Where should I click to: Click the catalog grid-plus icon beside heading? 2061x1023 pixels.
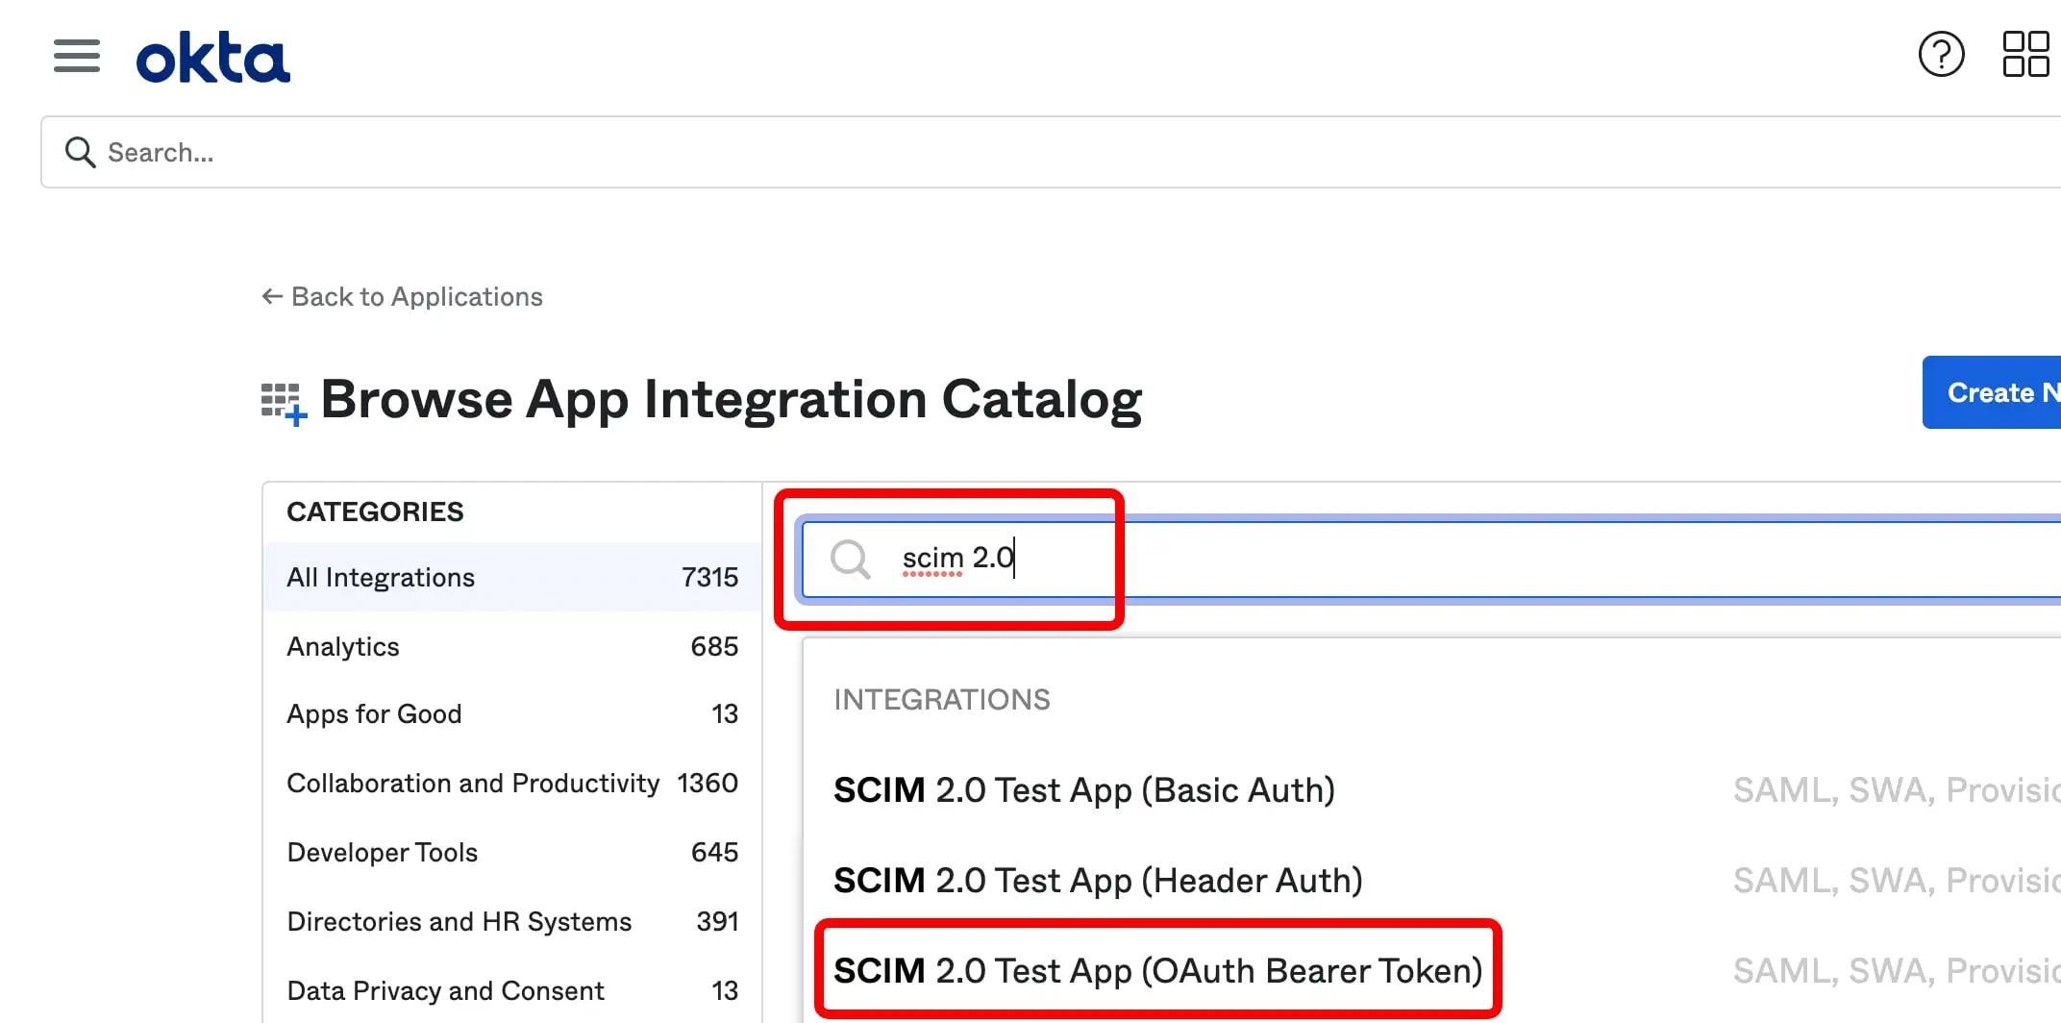point(284,404)
